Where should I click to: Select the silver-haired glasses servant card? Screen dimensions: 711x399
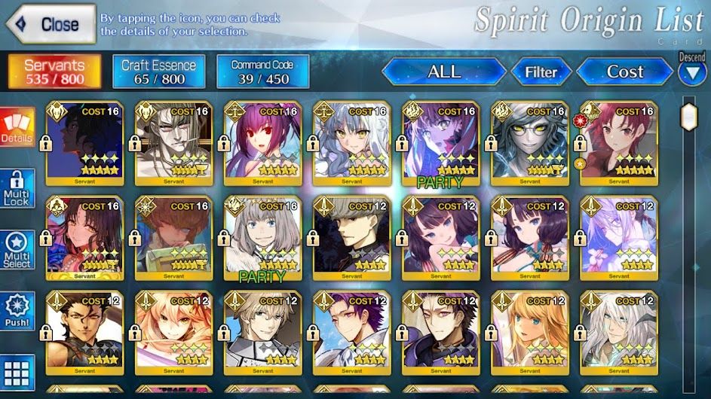point(529,144)
